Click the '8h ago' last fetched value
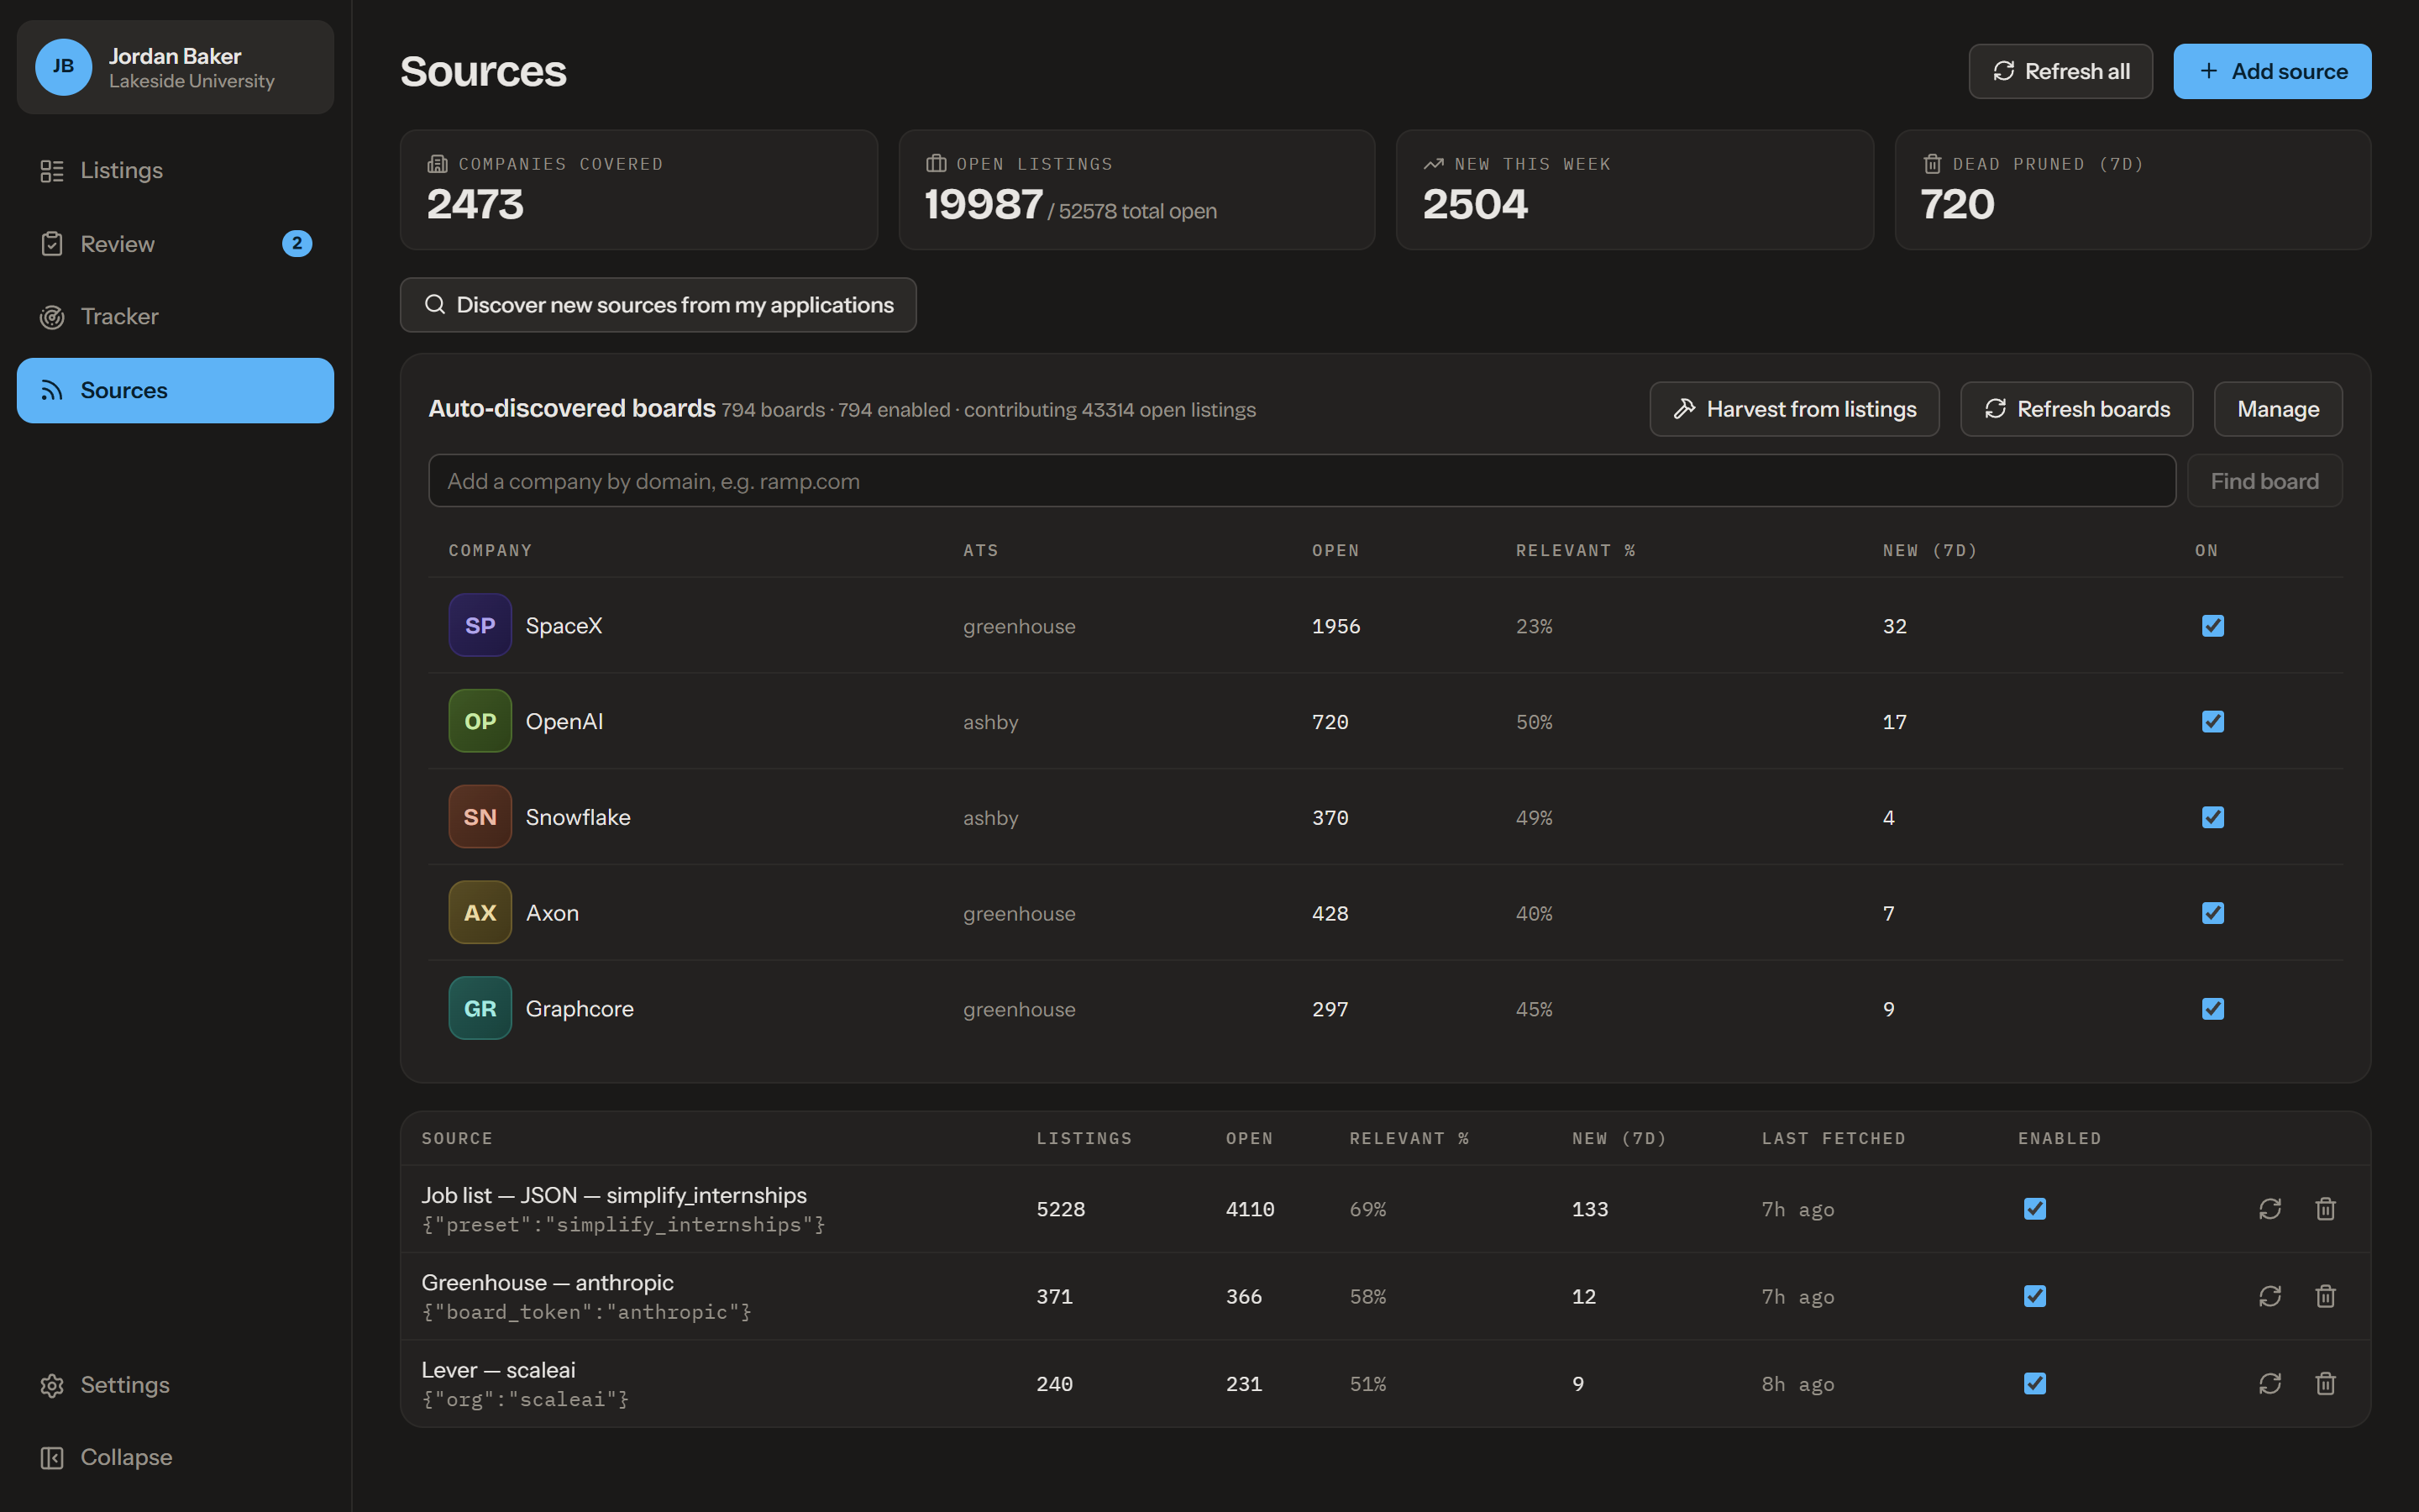 click(x=1797, y=1384)
